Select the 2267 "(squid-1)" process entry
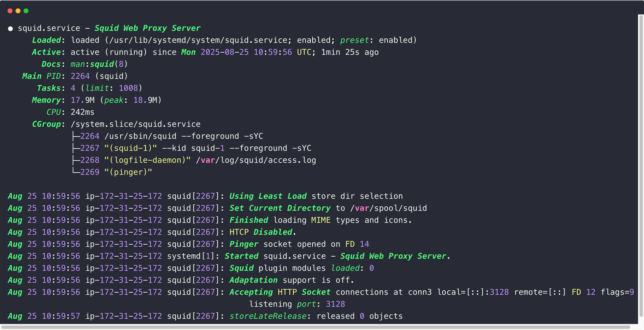This screenshot has width=644, height=330. click(x=195, y=148)
